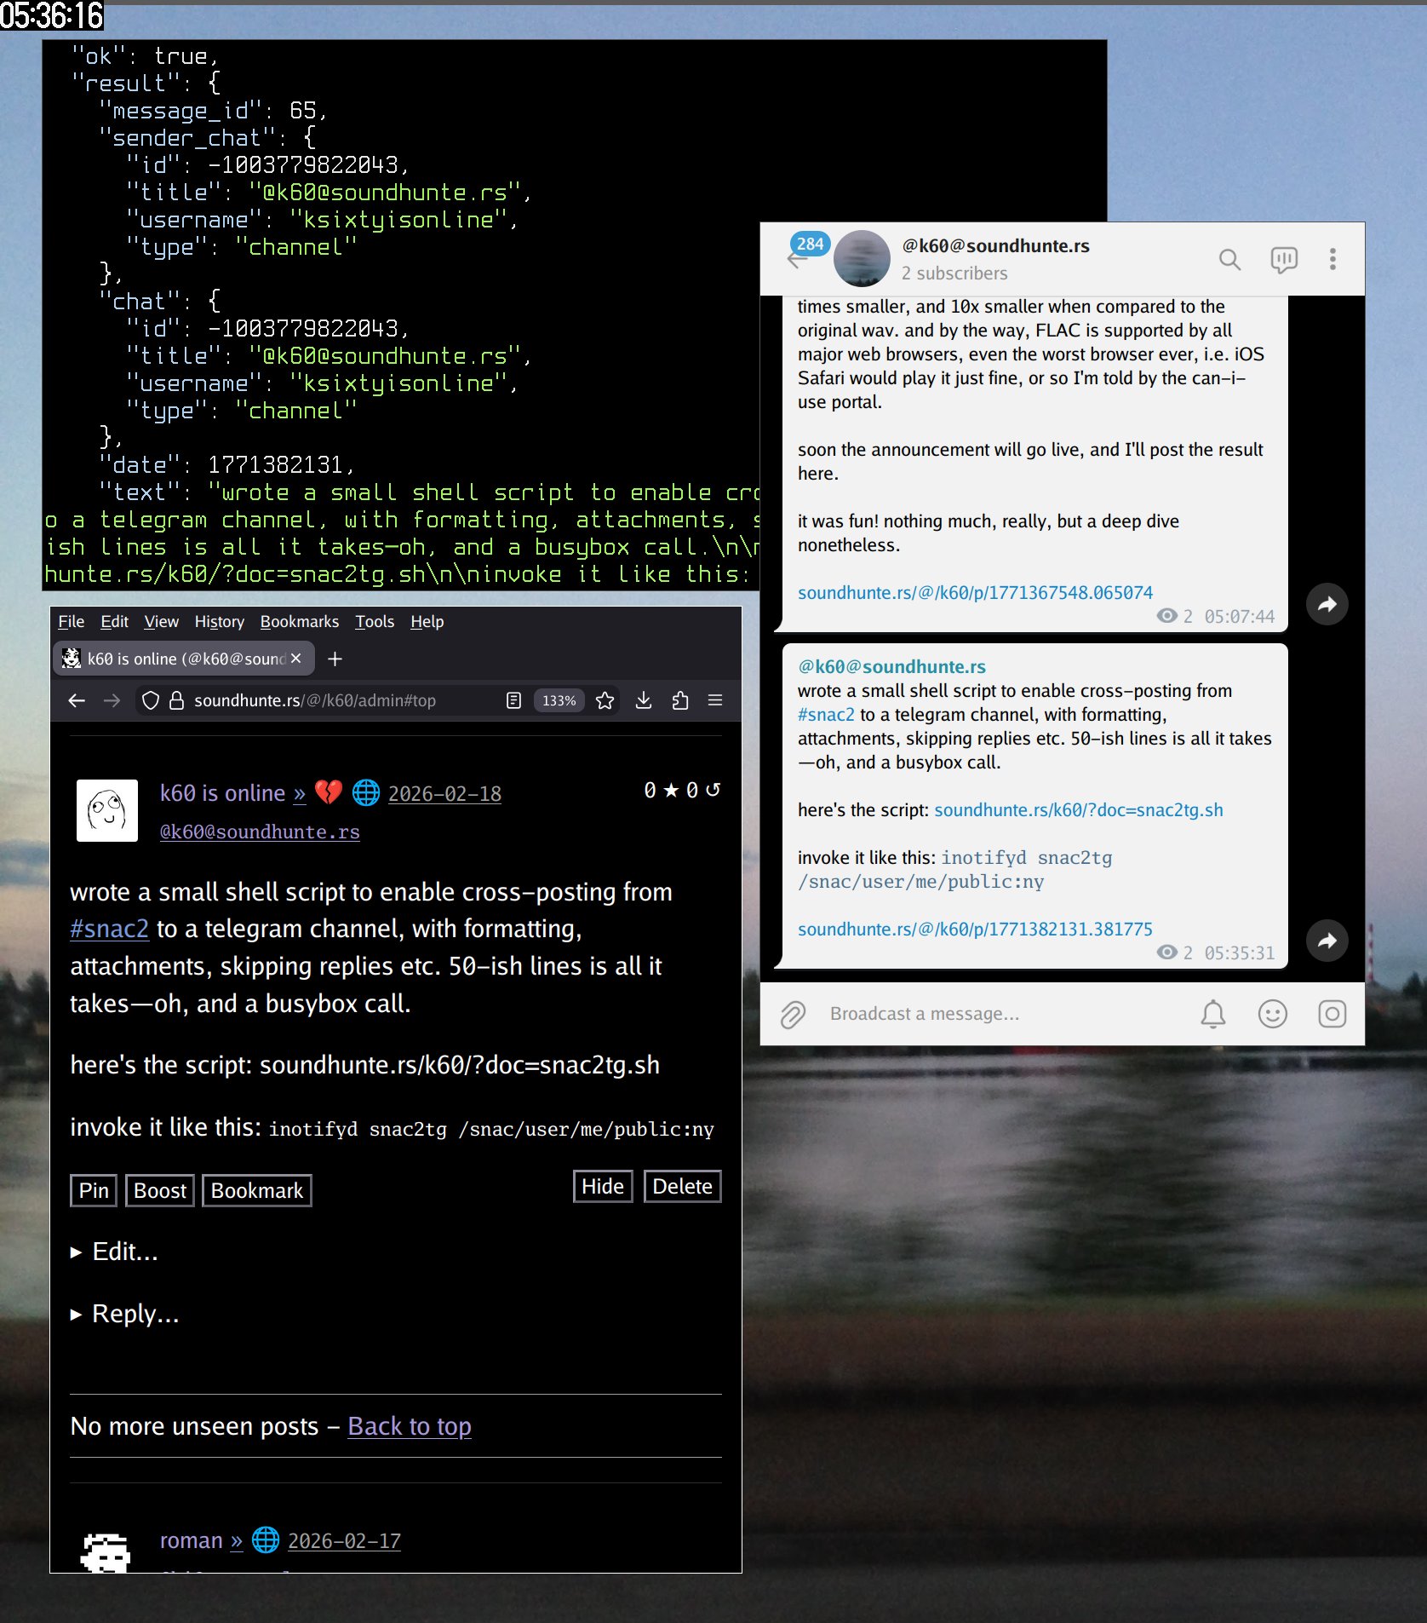Delete the post with the Delete button
Screen dimensions: 1427x1623
coord(681,1186)
